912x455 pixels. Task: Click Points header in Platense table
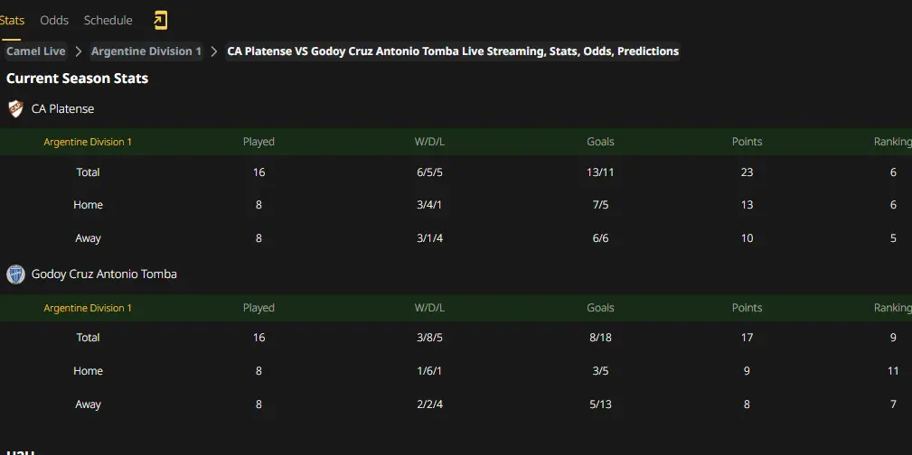tap(747, 142)
